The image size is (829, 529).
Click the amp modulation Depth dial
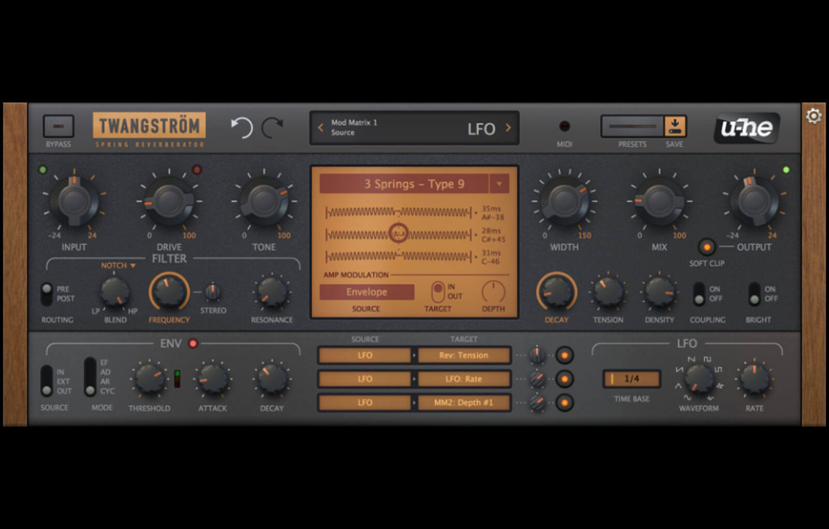click(494, 292)
